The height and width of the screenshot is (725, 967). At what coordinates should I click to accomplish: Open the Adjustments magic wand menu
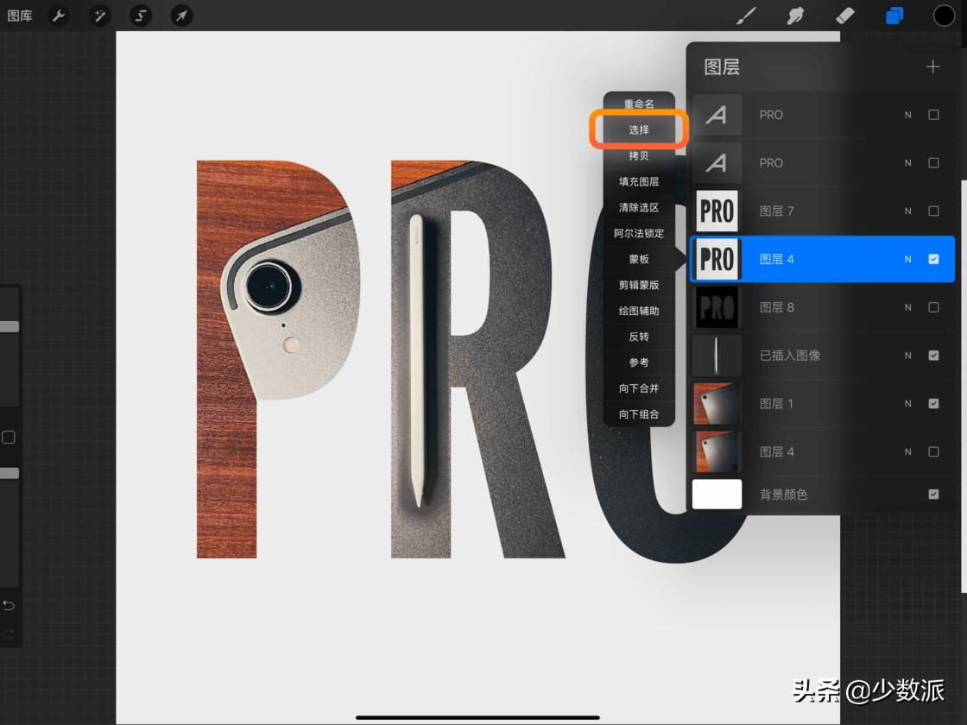coord(100,16)
